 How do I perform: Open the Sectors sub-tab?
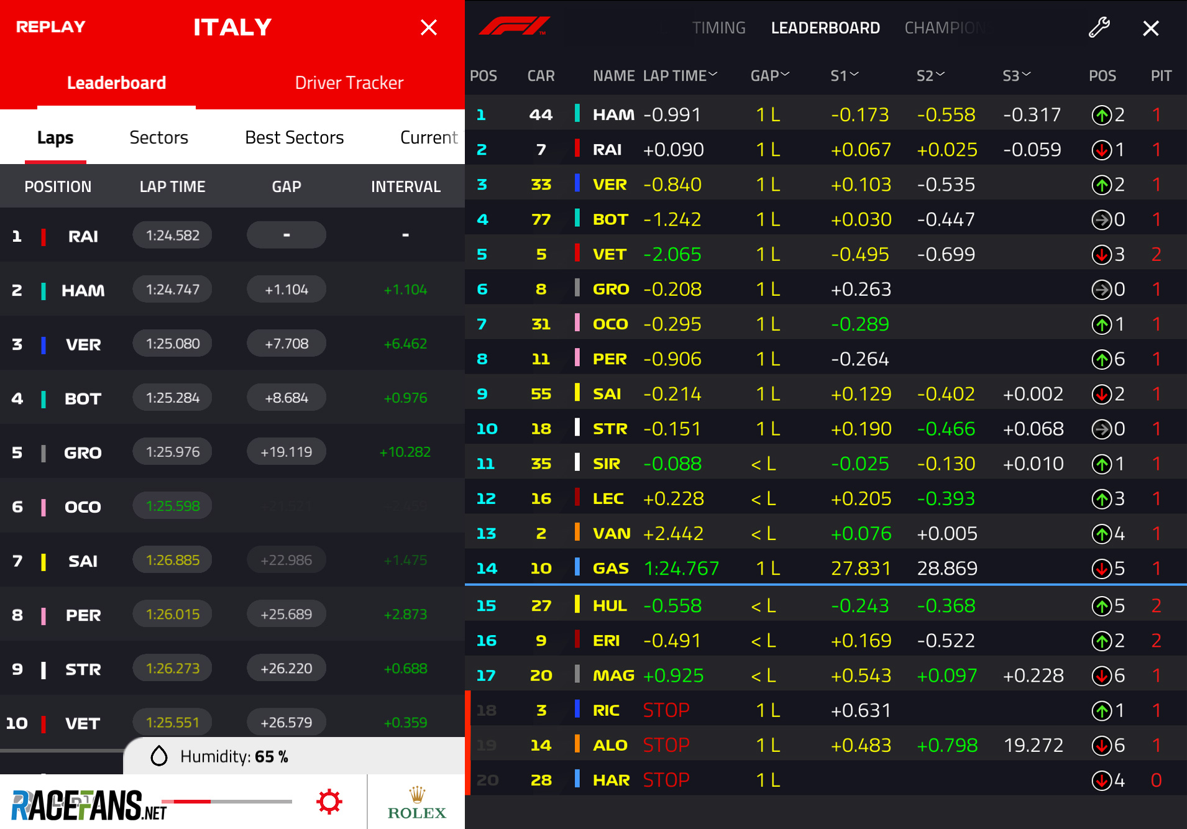pos(158,137)
